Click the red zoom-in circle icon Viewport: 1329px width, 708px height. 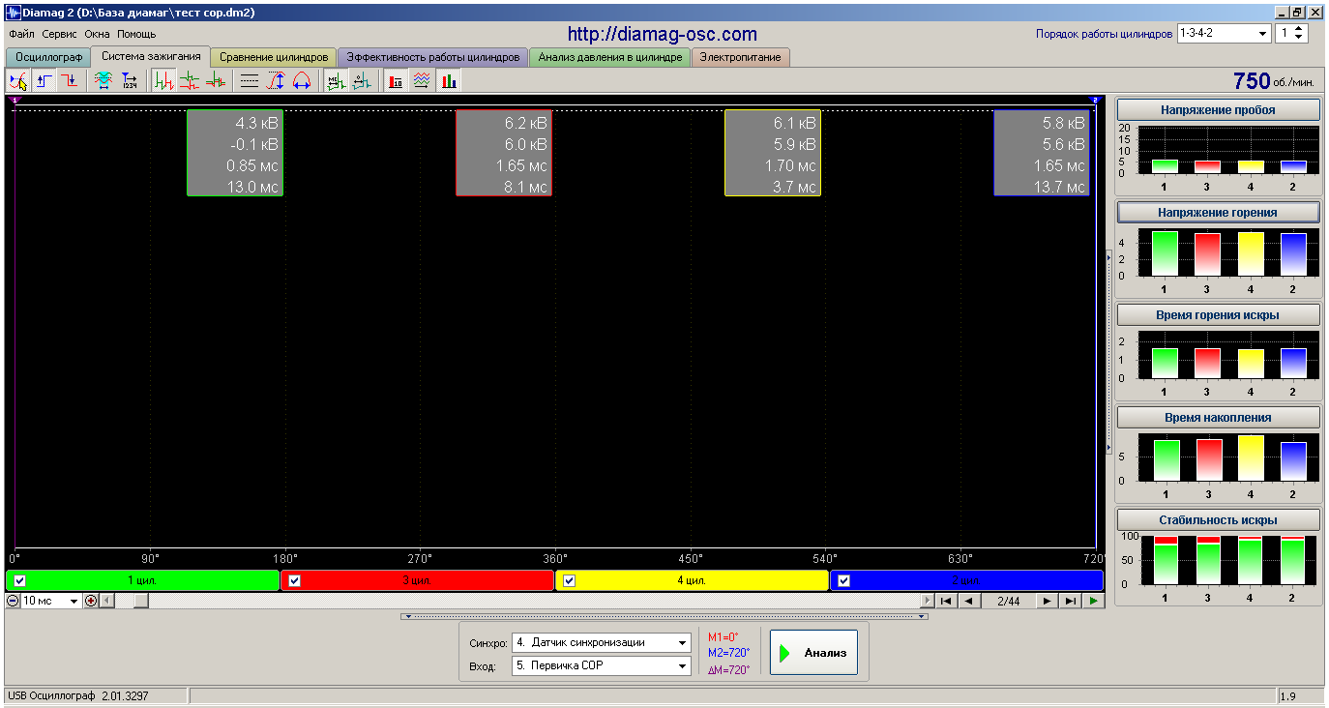[x=91, y=601]
